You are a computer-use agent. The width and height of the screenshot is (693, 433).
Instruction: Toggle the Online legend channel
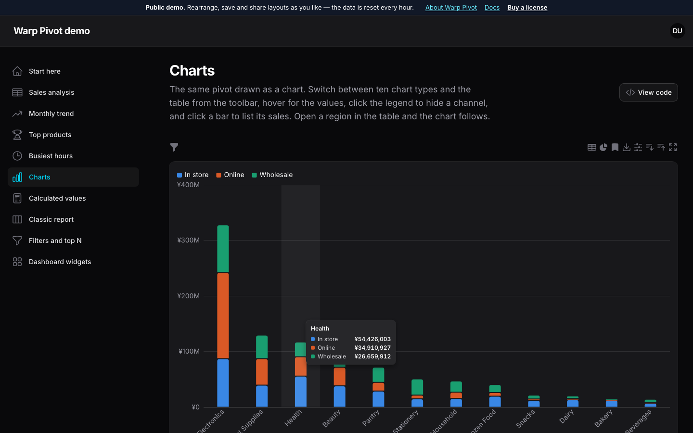[231, 175]
